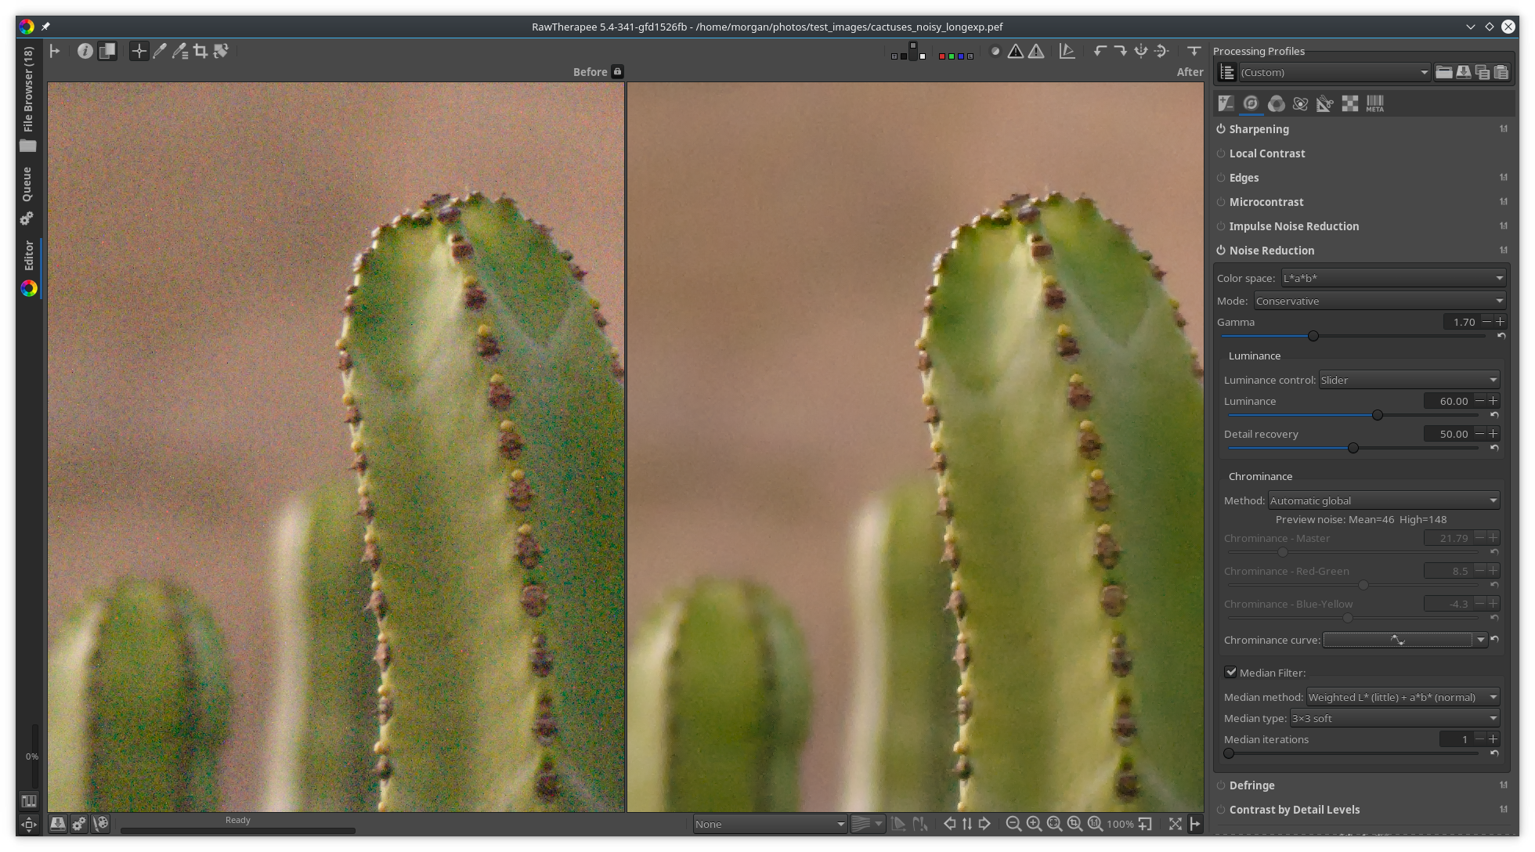Open the Median type dropdown

coord(1394,718)
